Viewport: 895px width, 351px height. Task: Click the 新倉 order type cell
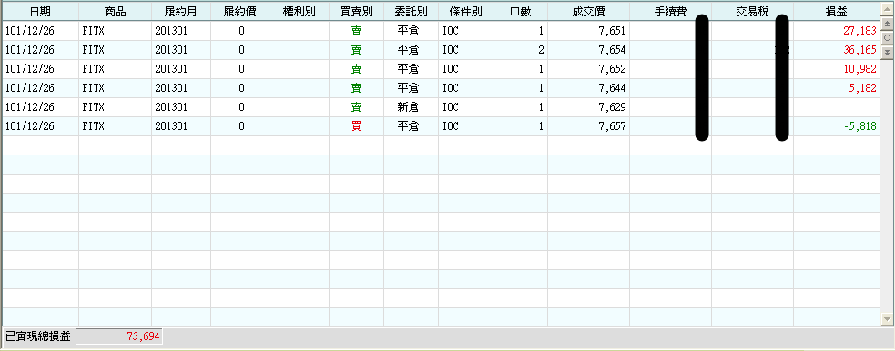click(x=411, y=107)
